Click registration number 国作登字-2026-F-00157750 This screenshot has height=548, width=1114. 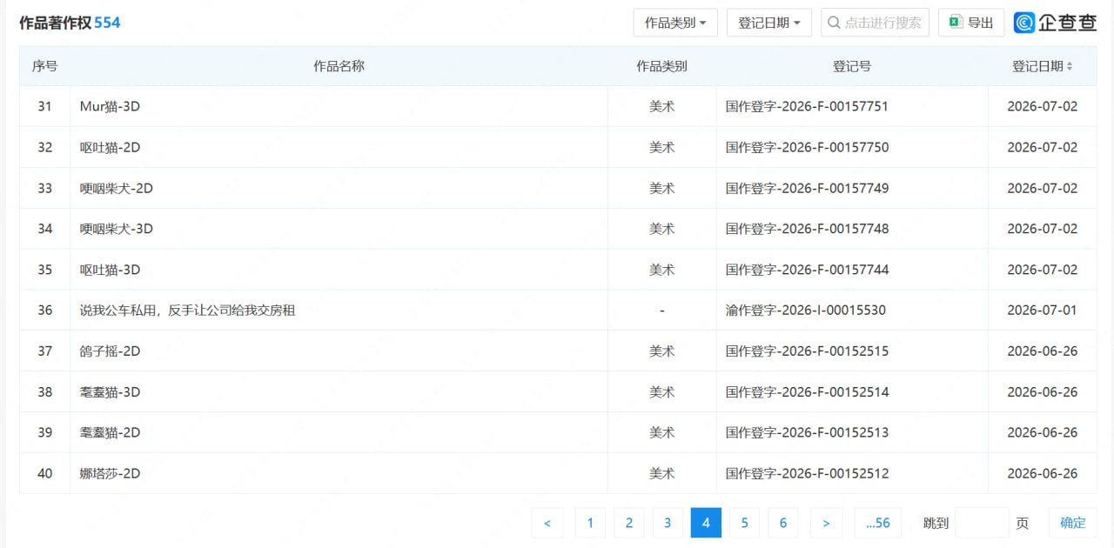(808, 147)
